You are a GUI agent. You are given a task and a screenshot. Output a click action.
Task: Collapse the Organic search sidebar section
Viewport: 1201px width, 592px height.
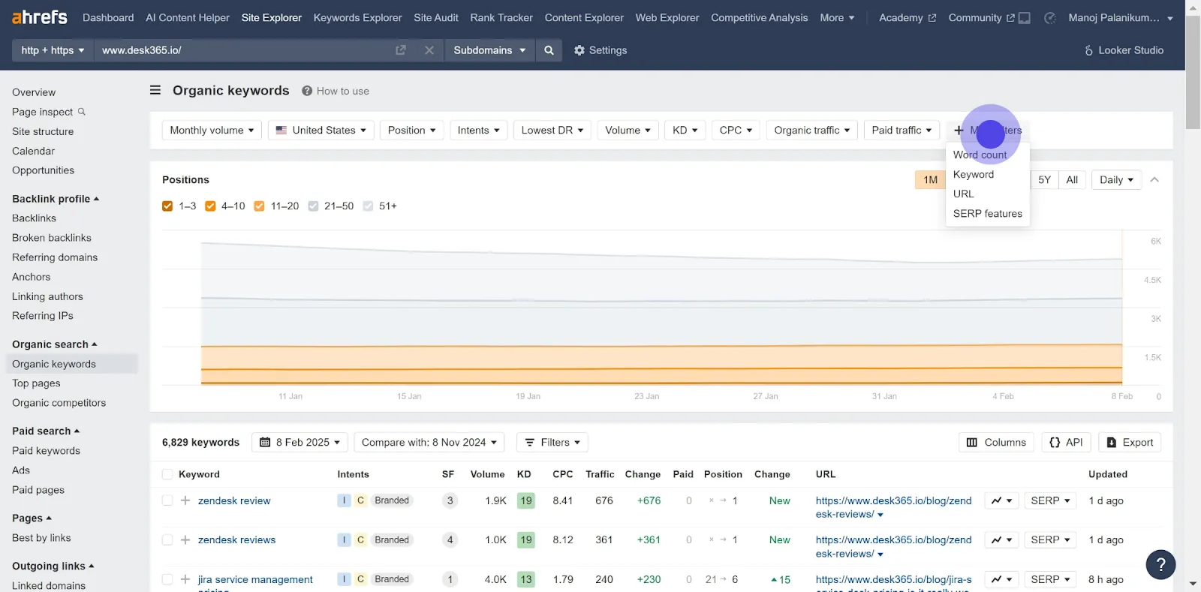55,344
